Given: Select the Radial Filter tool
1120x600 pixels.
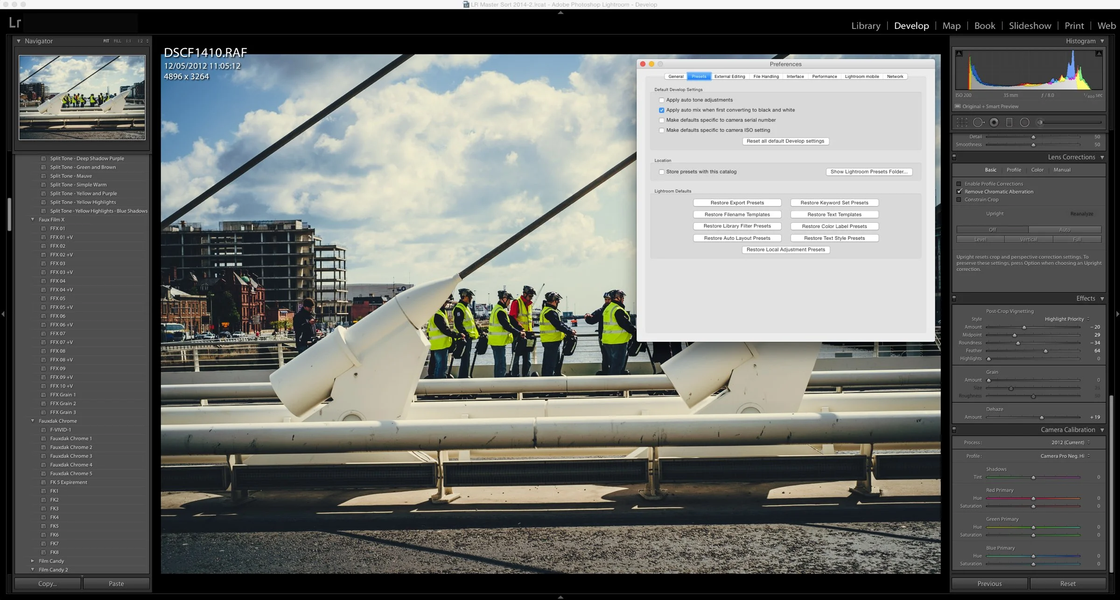Looking at the screenshot, I should [1025, 122].
